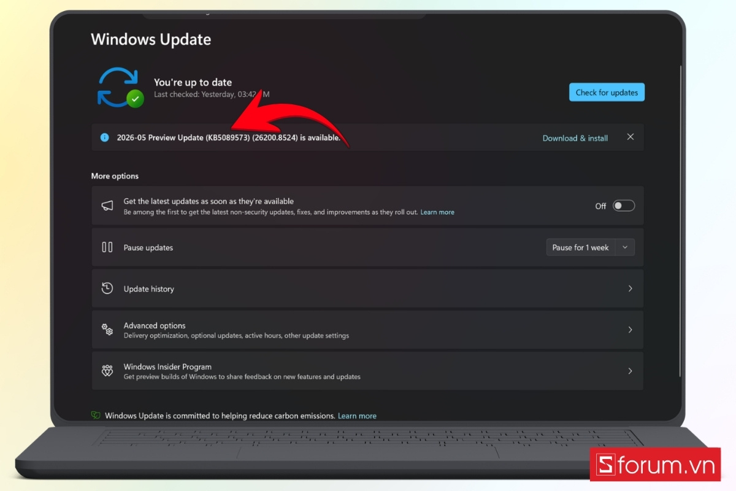
Task: Click the Windows Update sync status icon
Action: pyautogui.click(x=120, y=87)
